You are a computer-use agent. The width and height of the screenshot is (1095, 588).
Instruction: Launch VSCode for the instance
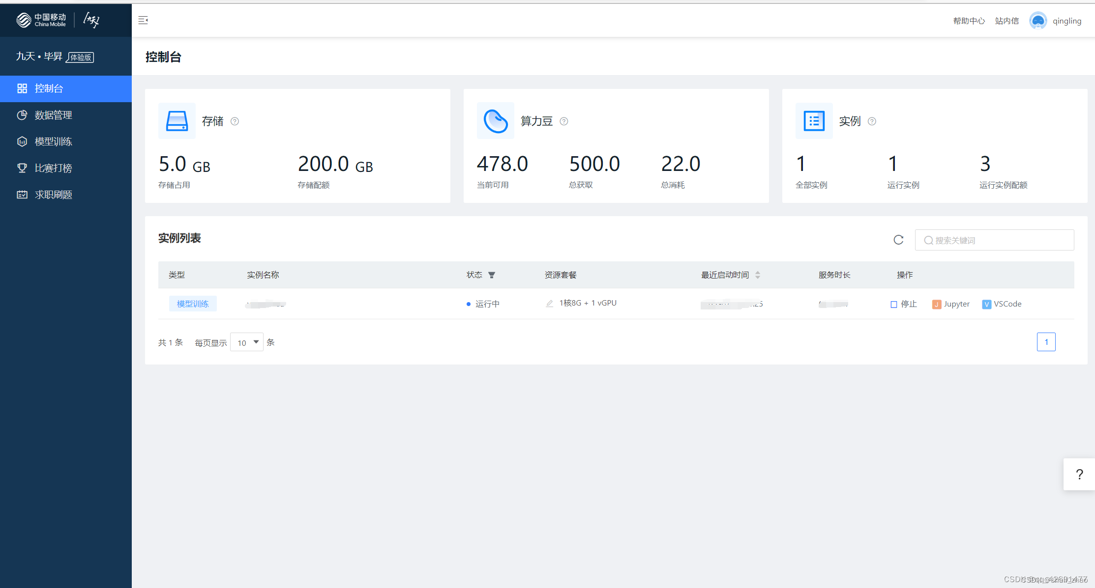click(x=1002, y=304)
